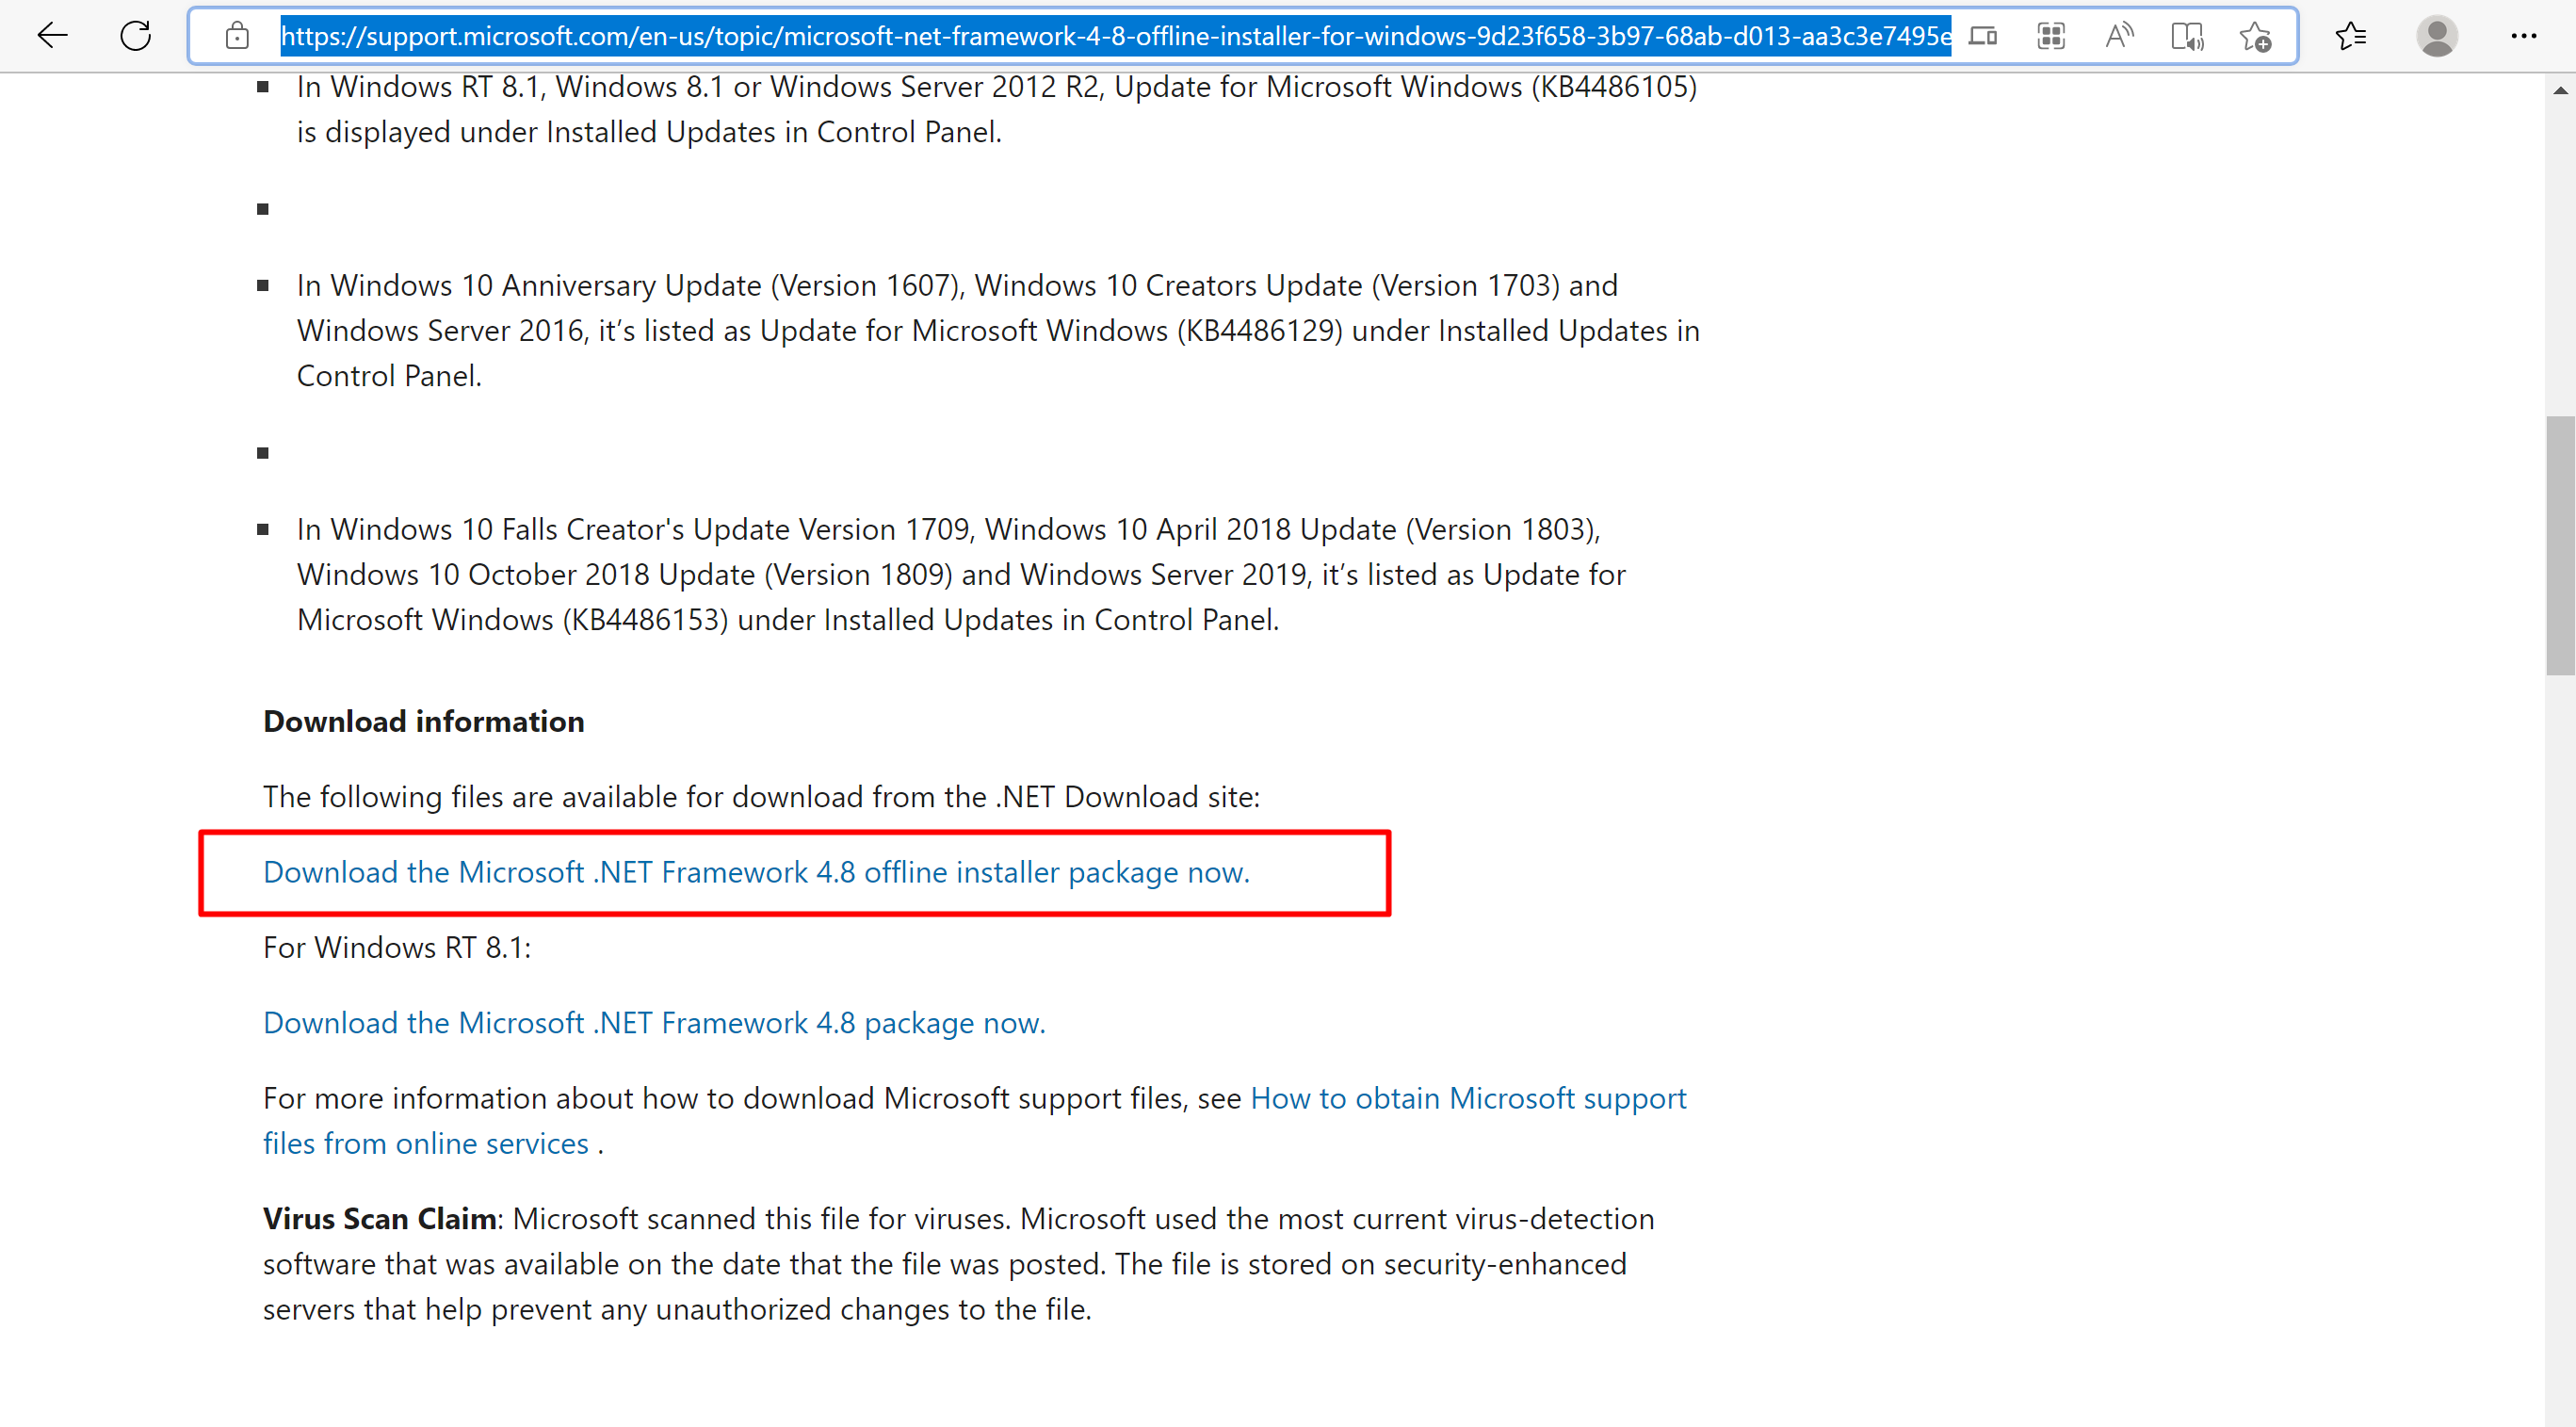Image resolution: width=2576 pixels, height=1427 pixels.
Task: Click the KB4486105 paragraph about Windows 8.1
Action: click(x=997, y=109)
